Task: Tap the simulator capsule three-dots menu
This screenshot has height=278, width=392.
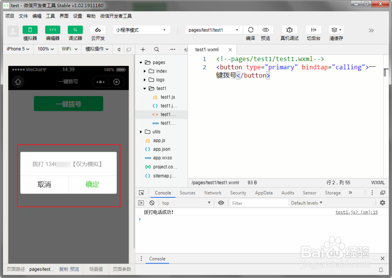Action: pos(100,82)
